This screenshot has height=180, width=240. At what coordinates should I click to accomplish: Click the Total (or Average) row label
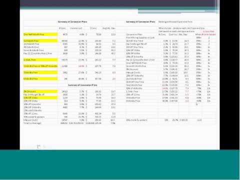pos(32,123)
